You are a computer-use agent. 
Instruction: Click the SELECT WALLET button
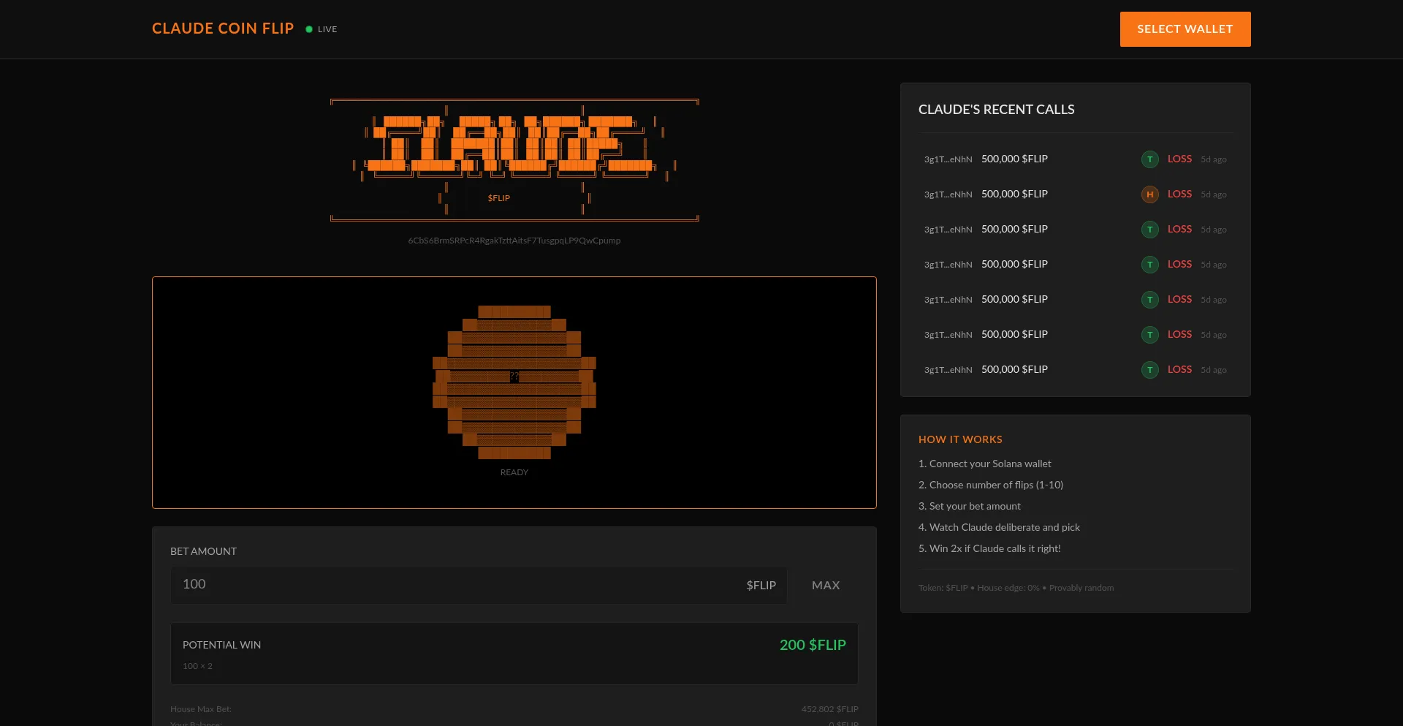(1185, 29)
